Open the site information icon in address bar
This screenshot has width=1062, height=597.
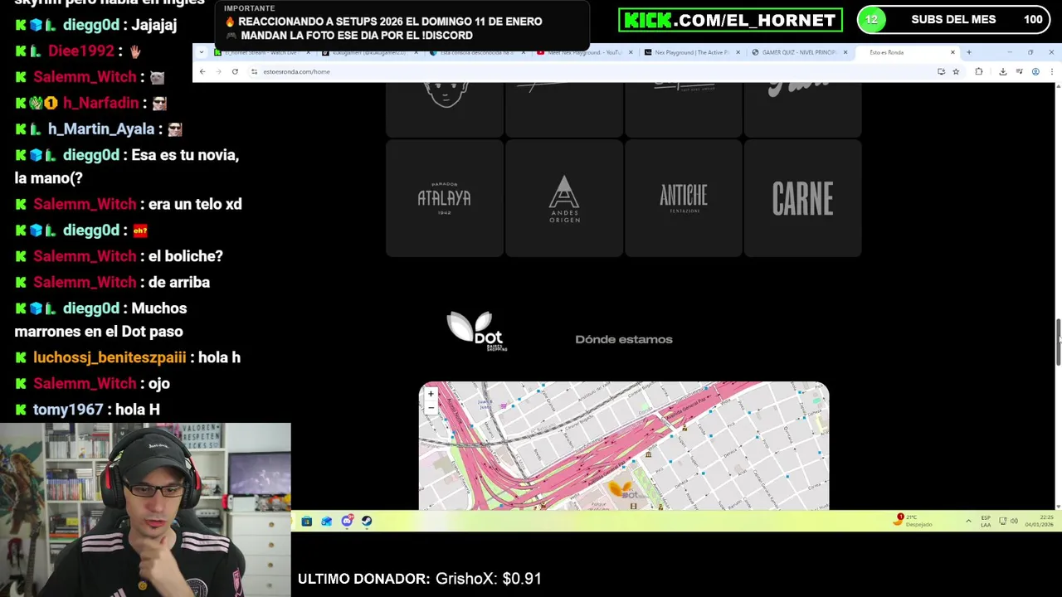pos(254,71)
